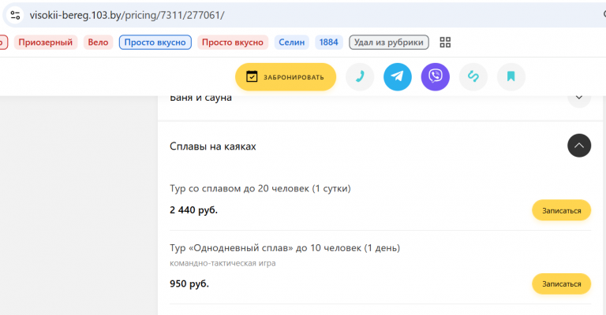Click Записаться for the 950 руб. tour
The height and width of the screenshot is (315, 606).
click(x=562, y=283)
